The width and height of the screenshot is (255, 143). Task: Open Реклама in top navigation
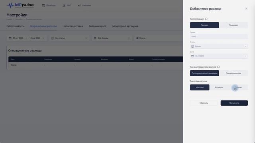tap(86, 6)
